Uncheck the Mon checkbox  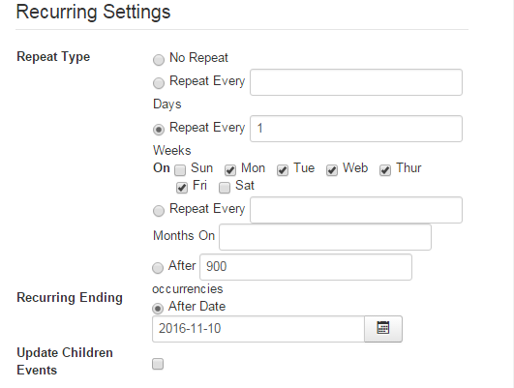coord(230,170)
